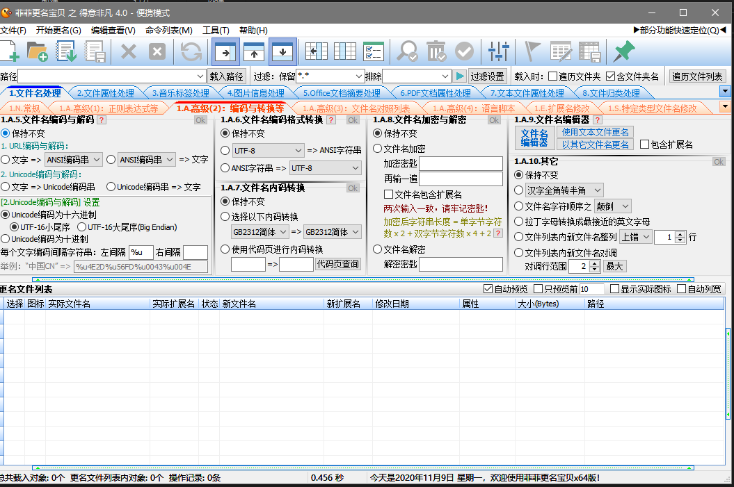Click the refresh arrows toolbar icon
Screen dimensions: 734x487
click(x=191, y=51)
